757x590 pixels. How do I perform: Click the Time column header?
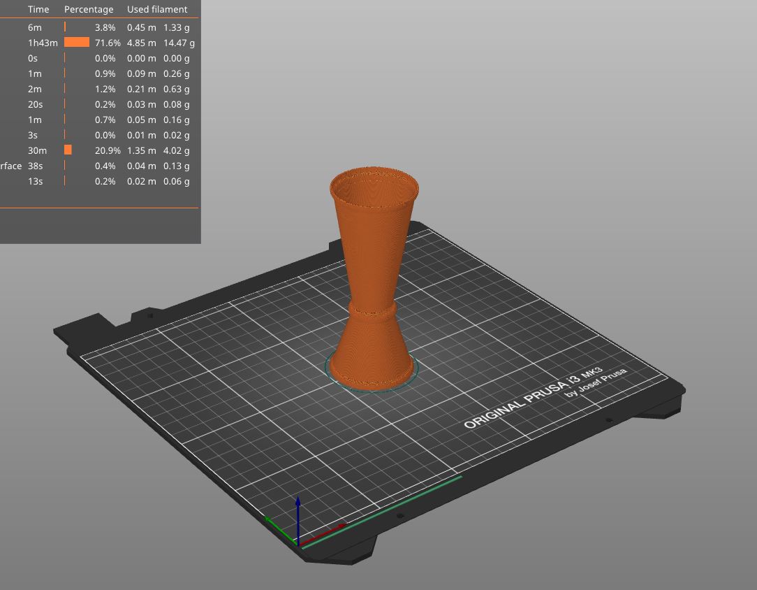38,9
